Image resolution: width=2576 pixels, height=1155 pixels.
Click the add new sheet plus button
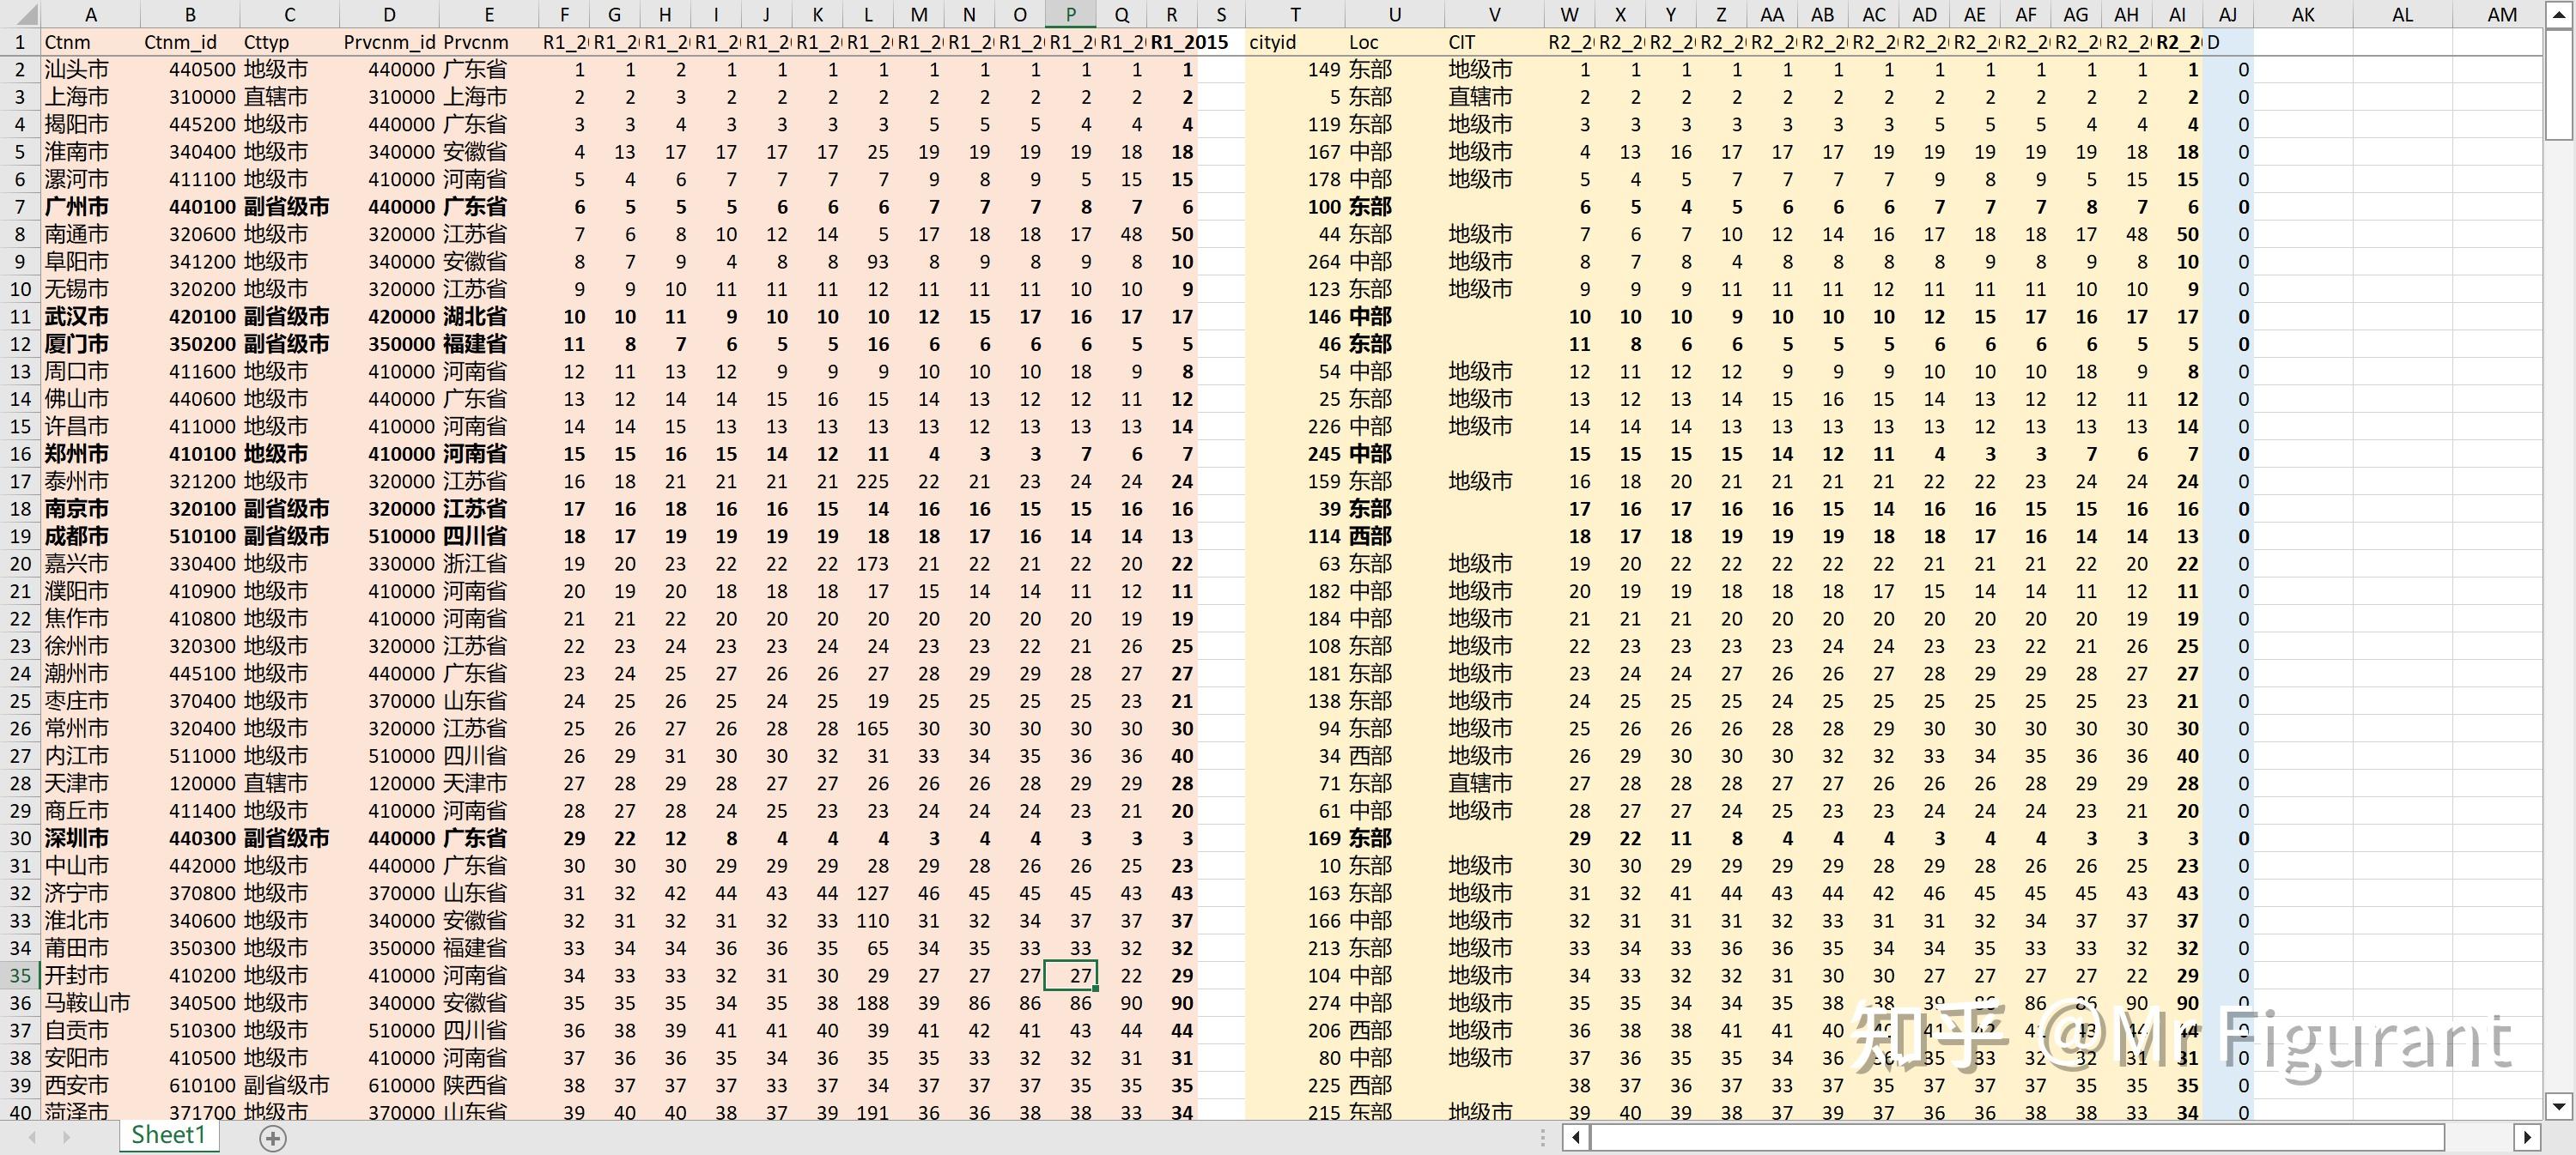tap(273, 1137)
